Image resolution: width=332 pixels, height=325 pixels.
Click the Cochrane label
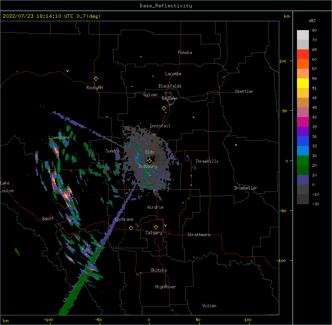124,219
